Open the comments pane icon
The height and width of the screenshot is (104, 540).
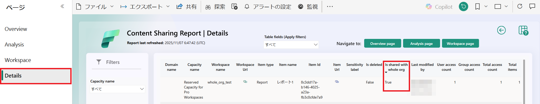pyautogui.click(x=532, y=6)
